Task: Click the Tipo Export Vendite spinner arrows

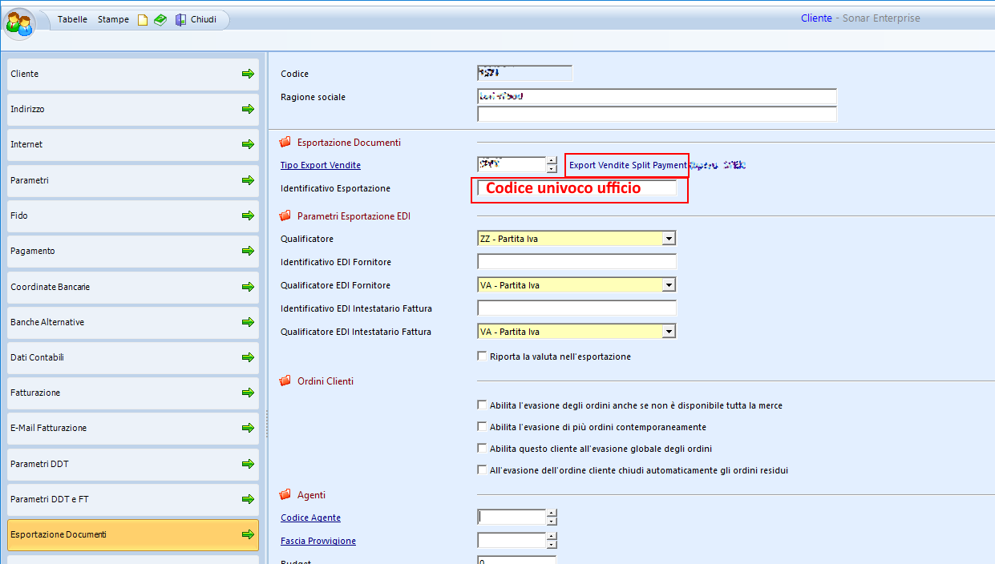Action: [552, 165]
